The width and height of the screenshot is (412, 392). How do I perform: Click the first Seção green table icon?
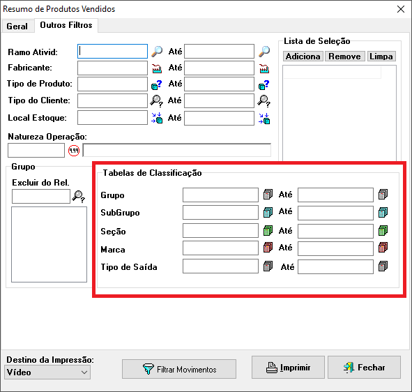click(268, 231)
